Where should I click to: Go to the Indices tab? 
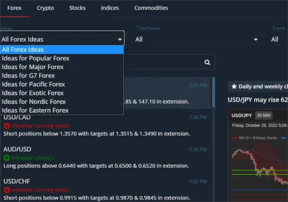tap(110, 8)
